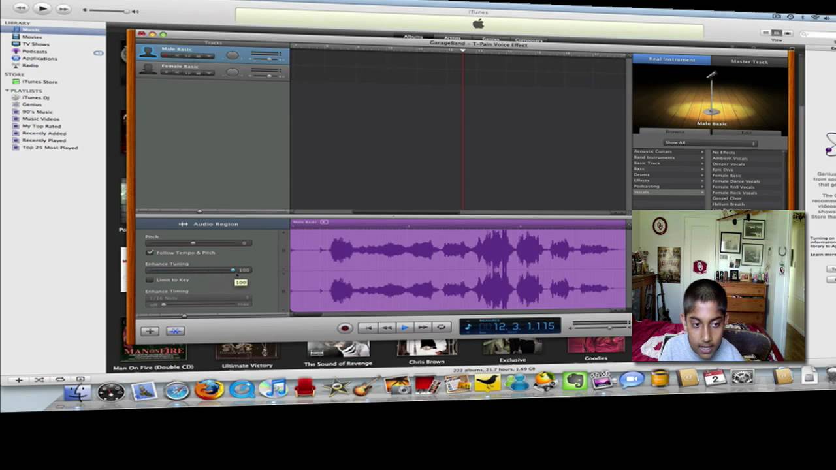Adjust the Enhance Timing slider
Screen dimensions: 836x470
pos(198,304)
